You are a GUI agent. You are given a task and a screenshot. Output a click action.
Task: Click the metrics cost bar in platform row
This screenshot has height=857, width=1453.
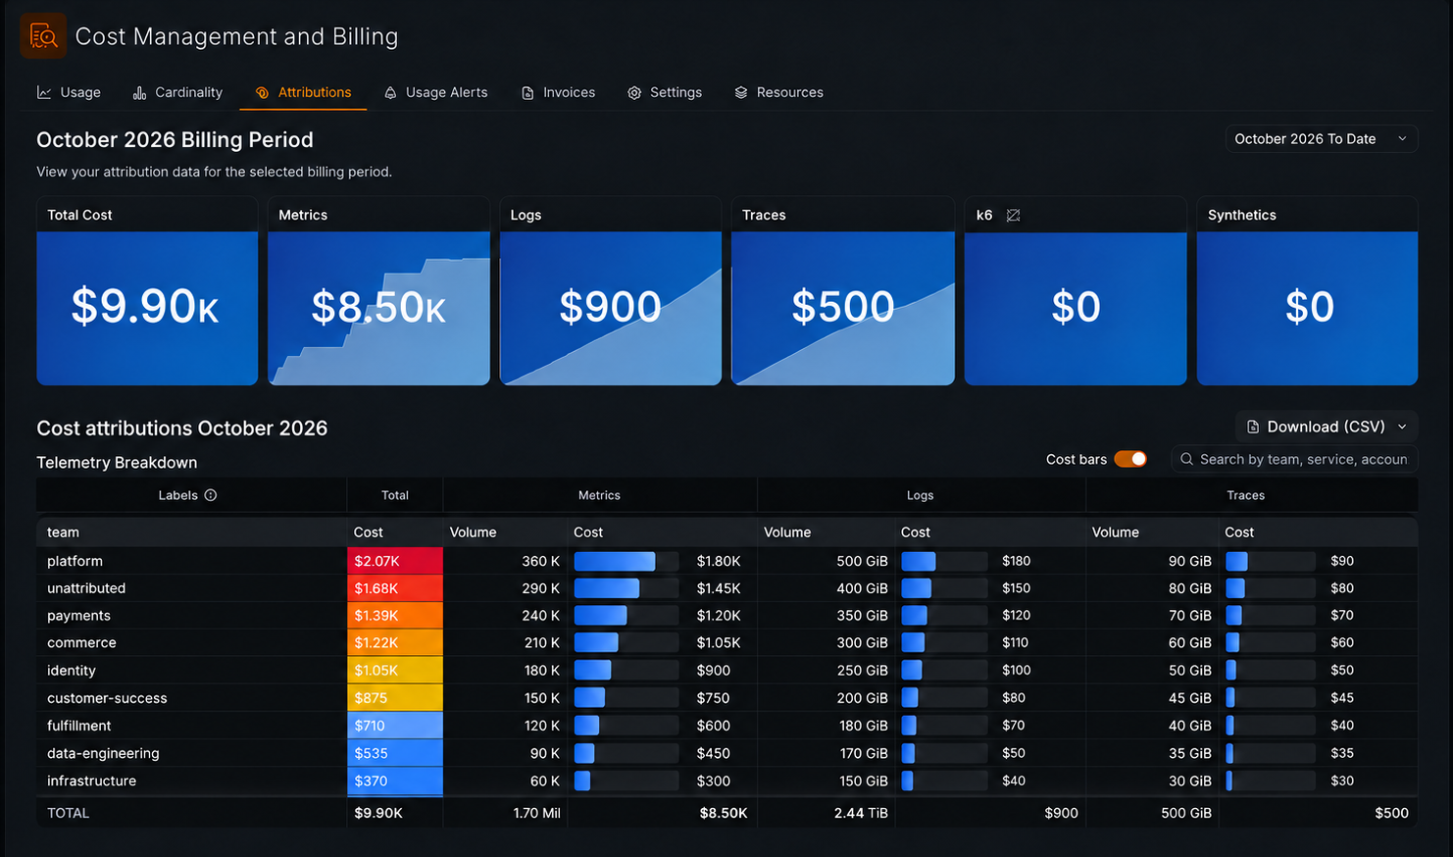[x=626, y=561]
